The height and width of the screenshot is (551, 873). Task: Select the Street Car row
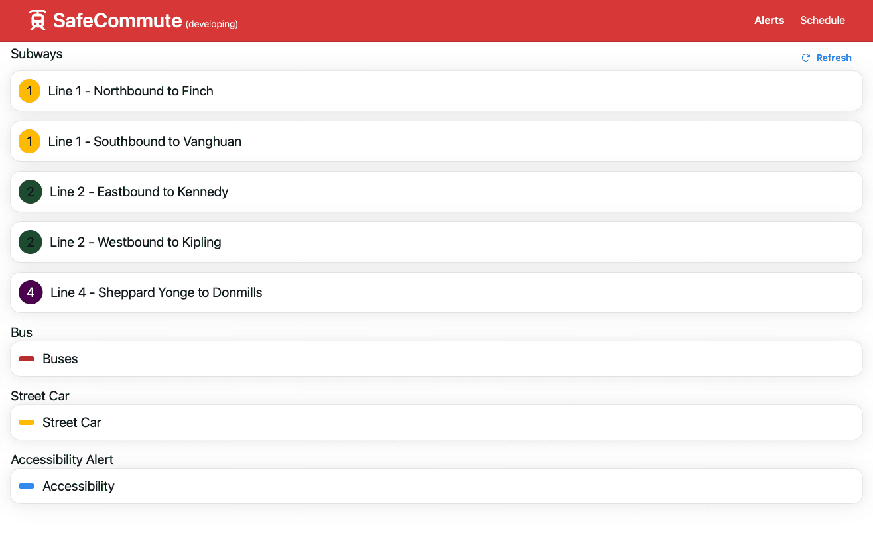[x=436, y=422]
